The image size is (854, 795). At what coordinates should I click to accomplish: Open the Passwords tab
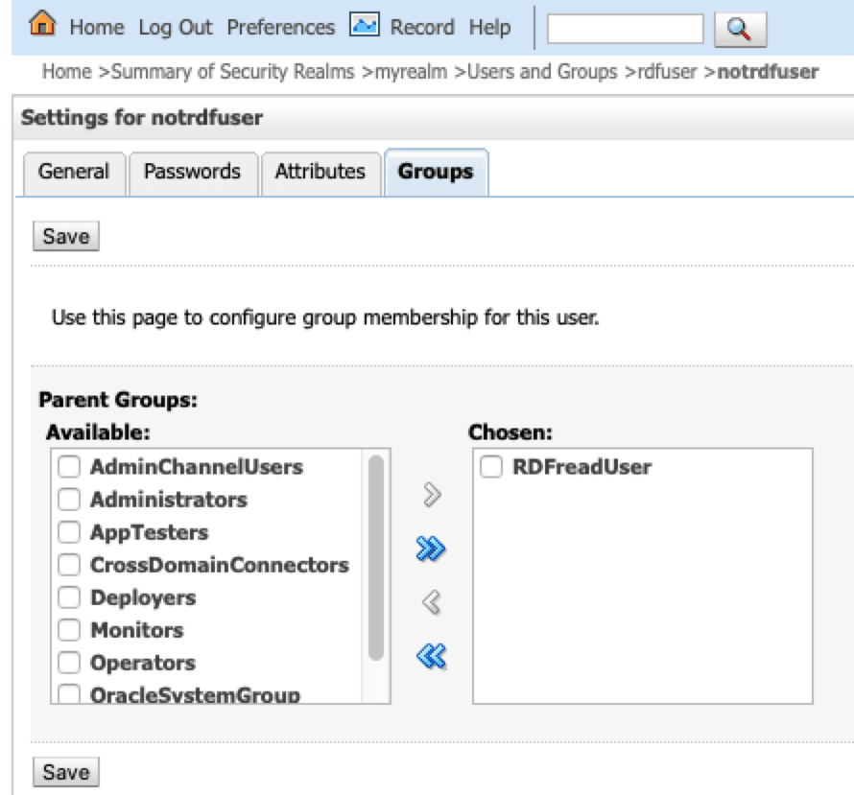[x=192, y=173]
